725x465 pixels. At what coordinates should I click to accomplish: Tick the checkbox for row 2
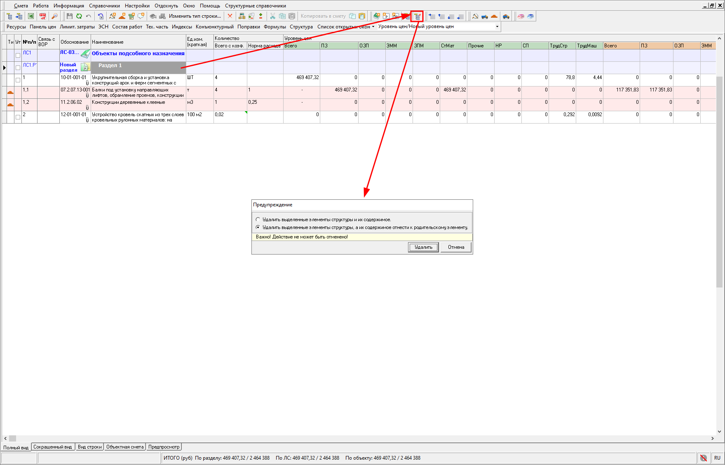point(18,117)
